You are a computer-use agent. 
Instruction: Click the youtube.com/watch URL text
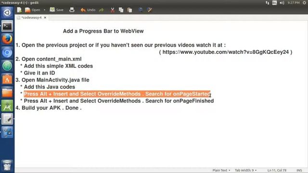click(226, 52)
